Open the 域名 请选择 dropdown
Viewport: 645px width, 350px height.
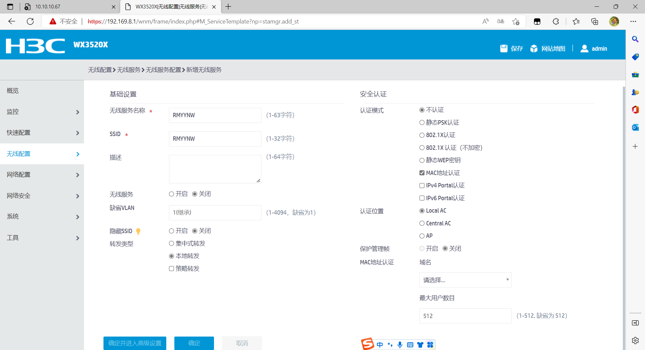(x=465, y=280)
